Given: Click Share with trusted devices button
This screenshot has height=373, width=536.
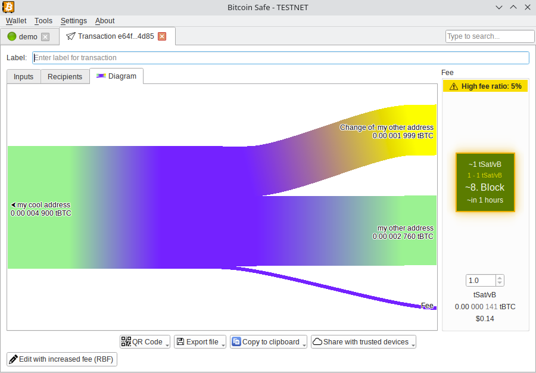Looking at the screenshot, I should (363, 341).
